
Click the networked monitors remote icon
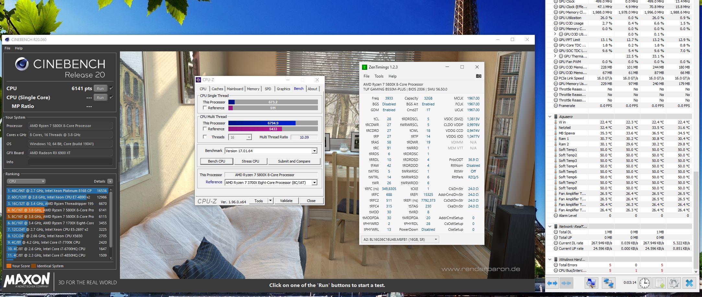point(608,283)
